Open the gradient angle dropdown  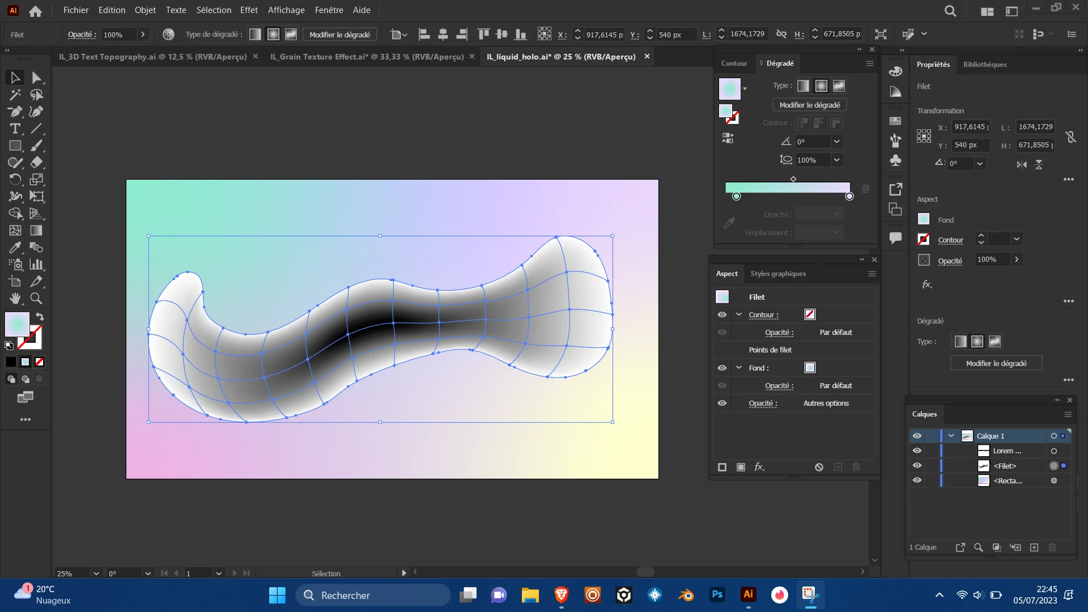pyautogui.click(x=836, y=142)
